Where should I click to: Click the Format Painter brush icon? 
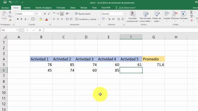tap(10, 20)
